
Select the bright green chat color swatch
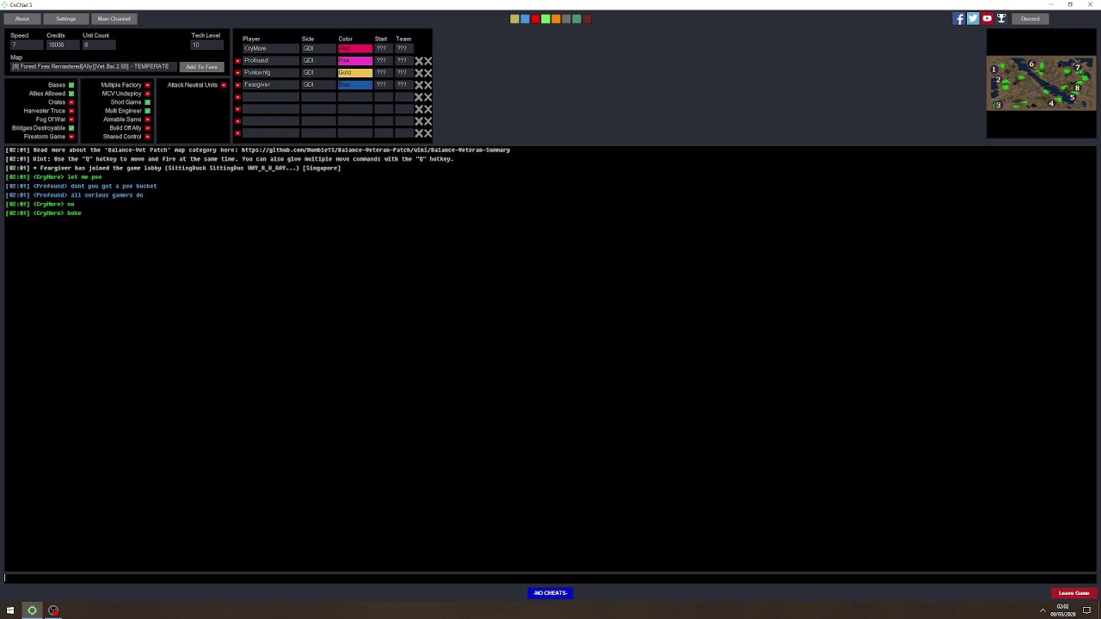[545, 18]
